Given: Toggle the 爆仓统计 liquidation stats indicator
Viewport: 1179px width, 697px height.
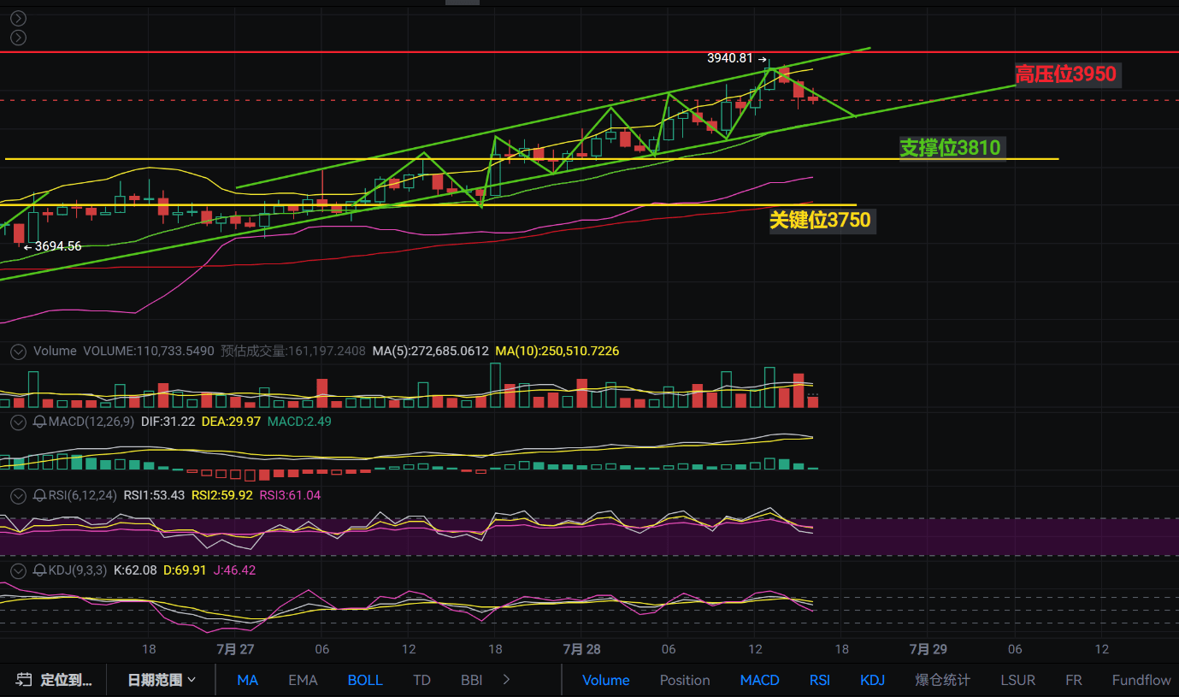Looking at the screenshot, I should click(x=942, y=681).
